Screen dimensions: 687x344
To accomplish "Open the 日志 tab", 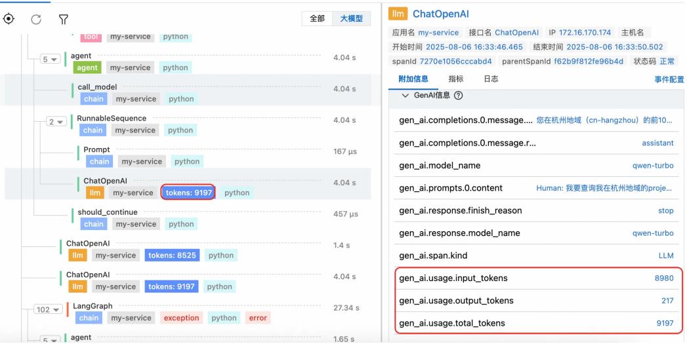I will [x=491, y=79].
